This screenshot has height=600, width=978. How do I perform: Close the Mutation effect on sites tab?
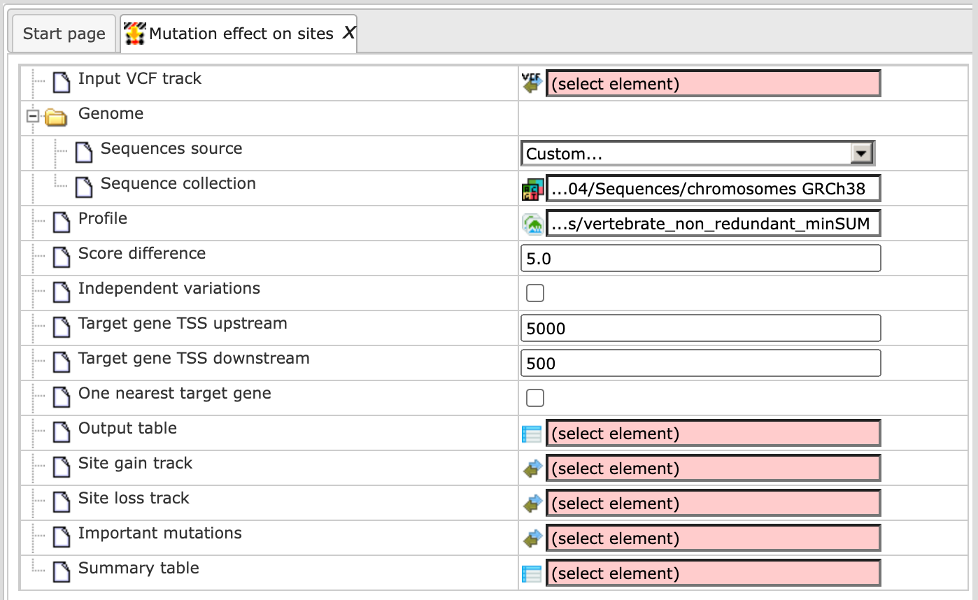[348, 32]
